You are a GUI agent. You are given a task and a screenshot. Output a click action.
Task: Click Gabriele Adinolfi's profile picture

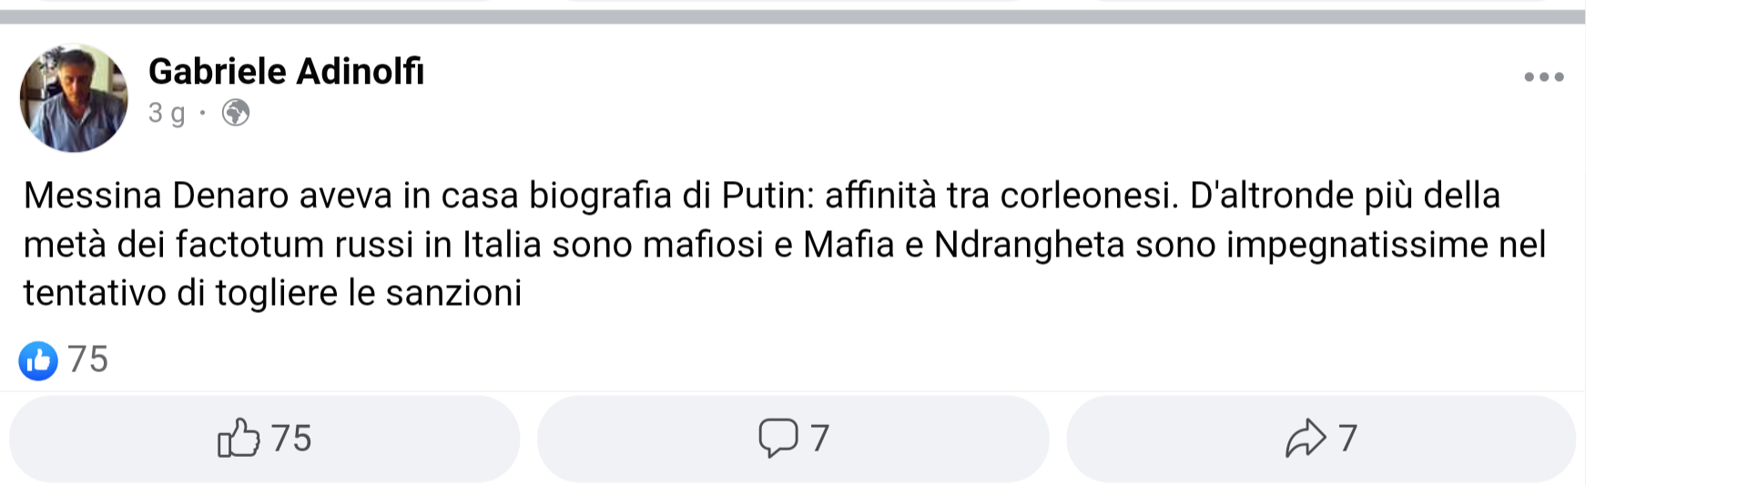point(74,98)
